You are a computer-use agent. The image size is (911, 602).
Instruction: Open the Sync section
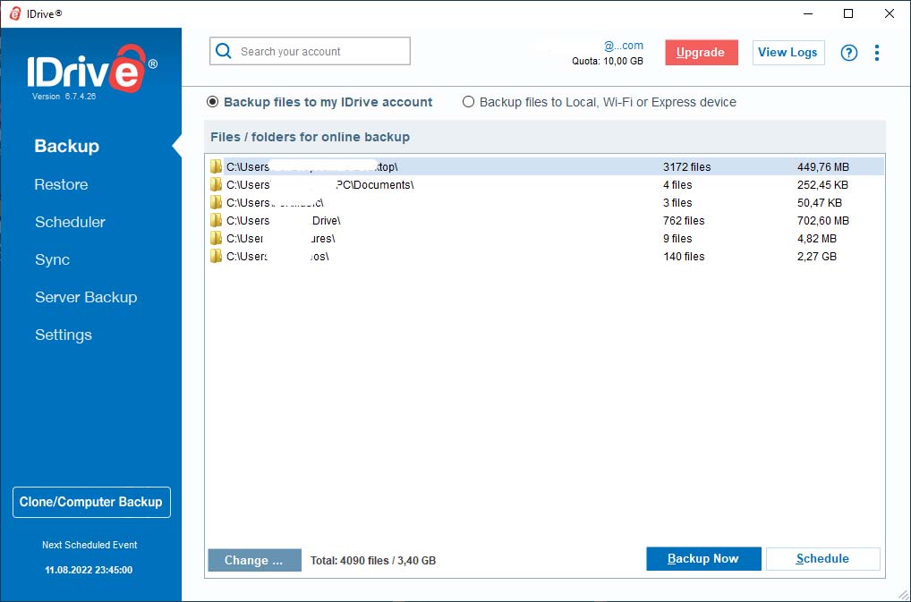(52, 260)
